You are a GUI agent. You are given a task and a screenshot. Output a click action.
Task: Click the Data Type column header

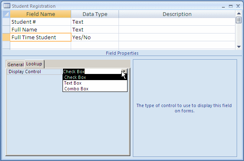tap(95, 14)
